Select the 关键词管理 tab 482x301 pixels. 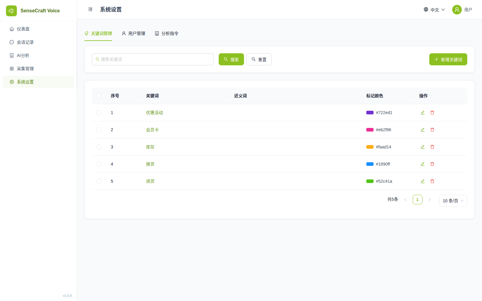point(98,33)
